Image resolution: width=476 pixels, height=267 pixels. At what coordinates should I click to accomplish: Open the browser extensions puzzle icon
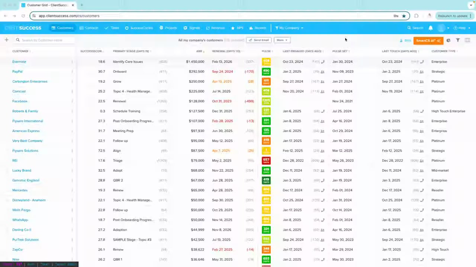(416, 16)
